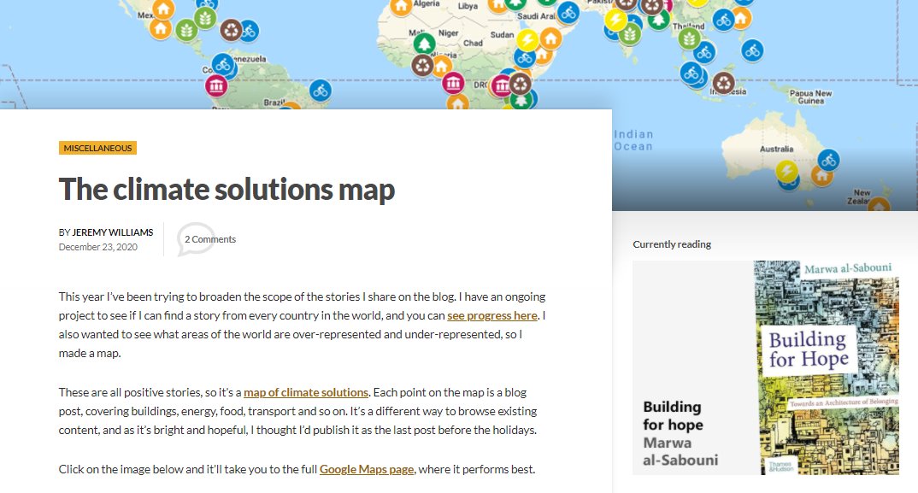Open the 2 Comments link
This screenshot has width=918, height=493.
tap(210, 239)
